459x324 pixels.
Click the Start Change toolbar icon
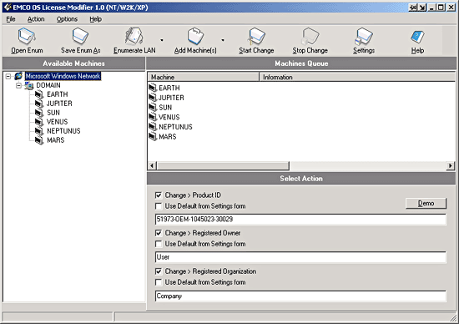[x=256, y=37]
